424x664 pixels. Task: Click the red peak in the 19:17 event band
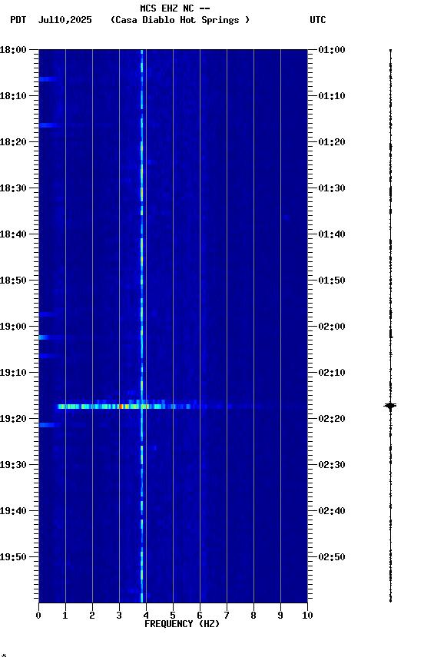click(x=121, y=407)
